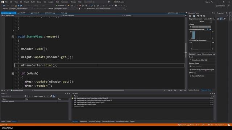Click the Step Out icon

pos(94,6)
